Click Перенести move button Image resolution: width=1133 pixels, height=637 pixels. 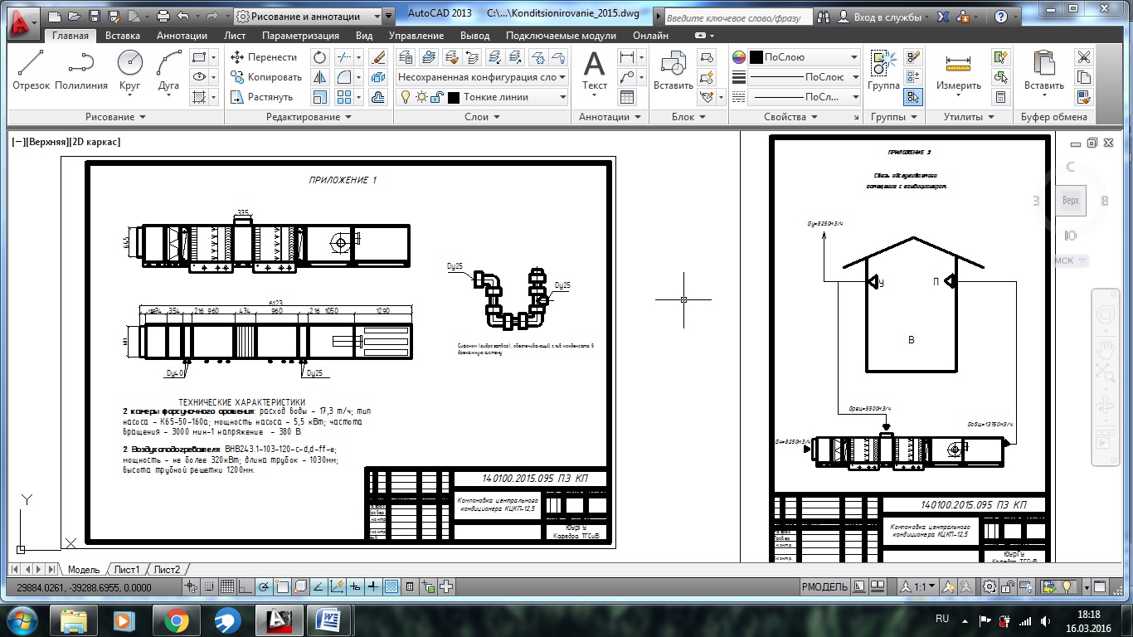coord(264,57)
